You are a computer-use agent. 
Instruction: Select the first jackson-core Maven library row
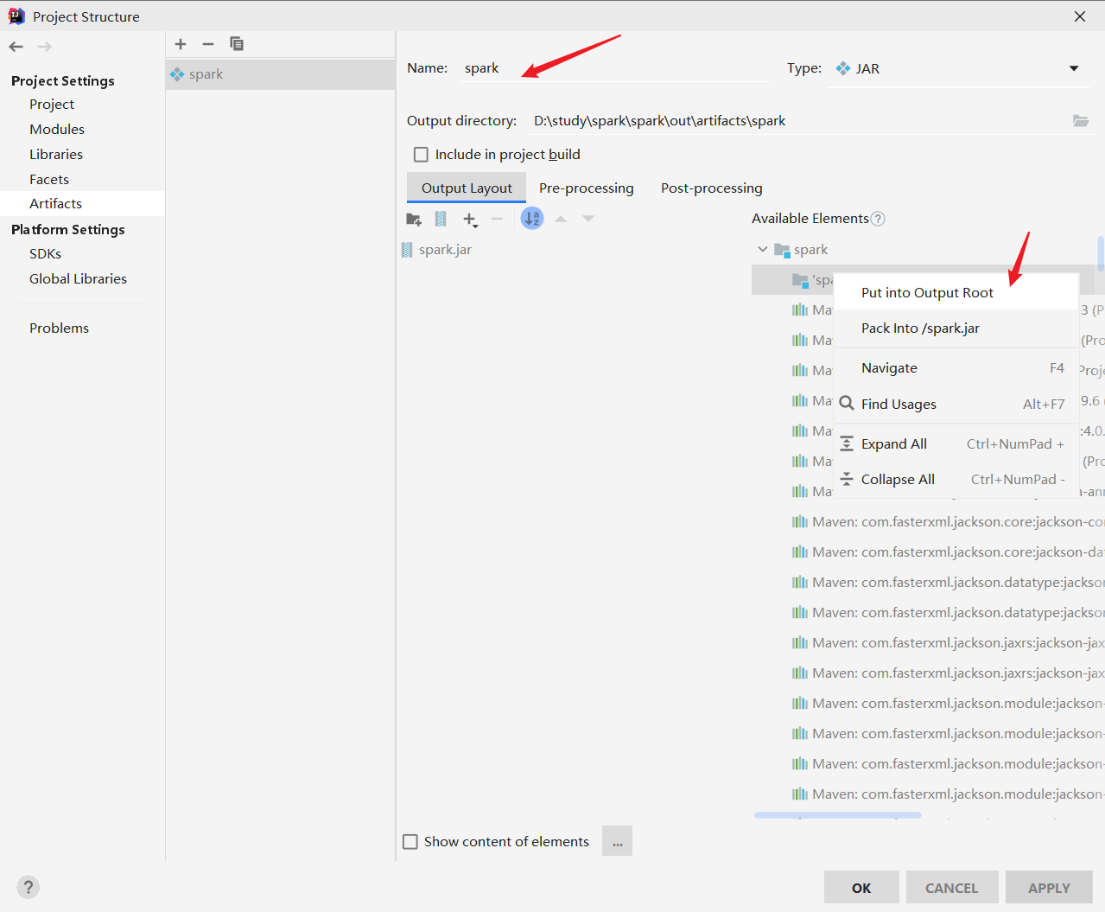tap(948, 522)
